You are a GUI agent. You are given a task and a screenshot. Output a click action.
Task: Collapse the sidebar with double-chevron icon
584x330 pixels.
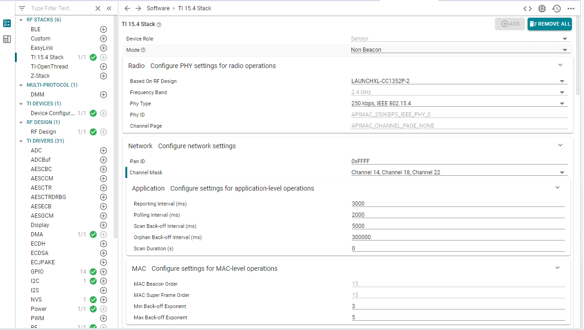pyautogui.click(x=109, y=8)
